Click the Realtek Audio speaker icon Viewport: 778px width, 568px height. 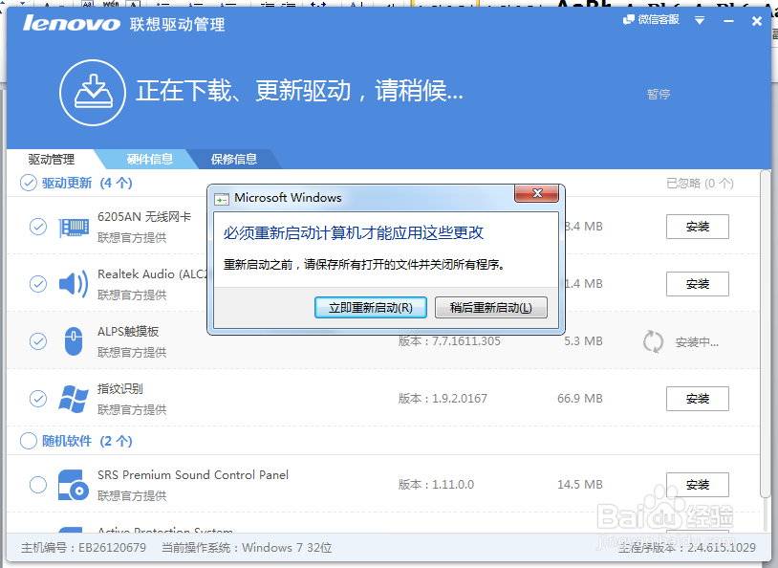click(x=74, y=284)
